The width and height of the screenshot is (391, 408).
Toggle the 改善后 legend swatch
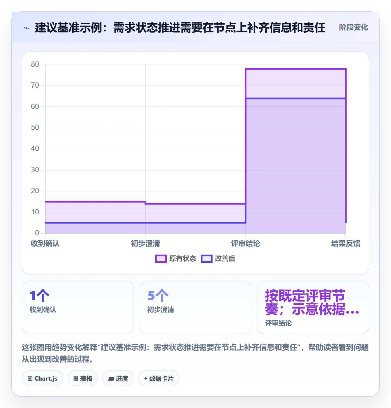(207, 259)
